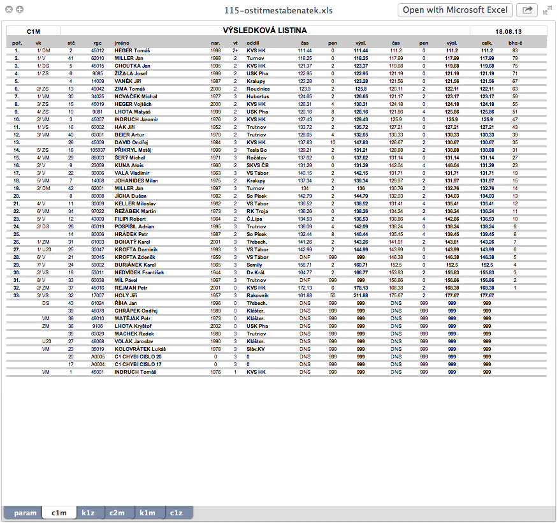Select the c1z sheet tab

[176, 513]
